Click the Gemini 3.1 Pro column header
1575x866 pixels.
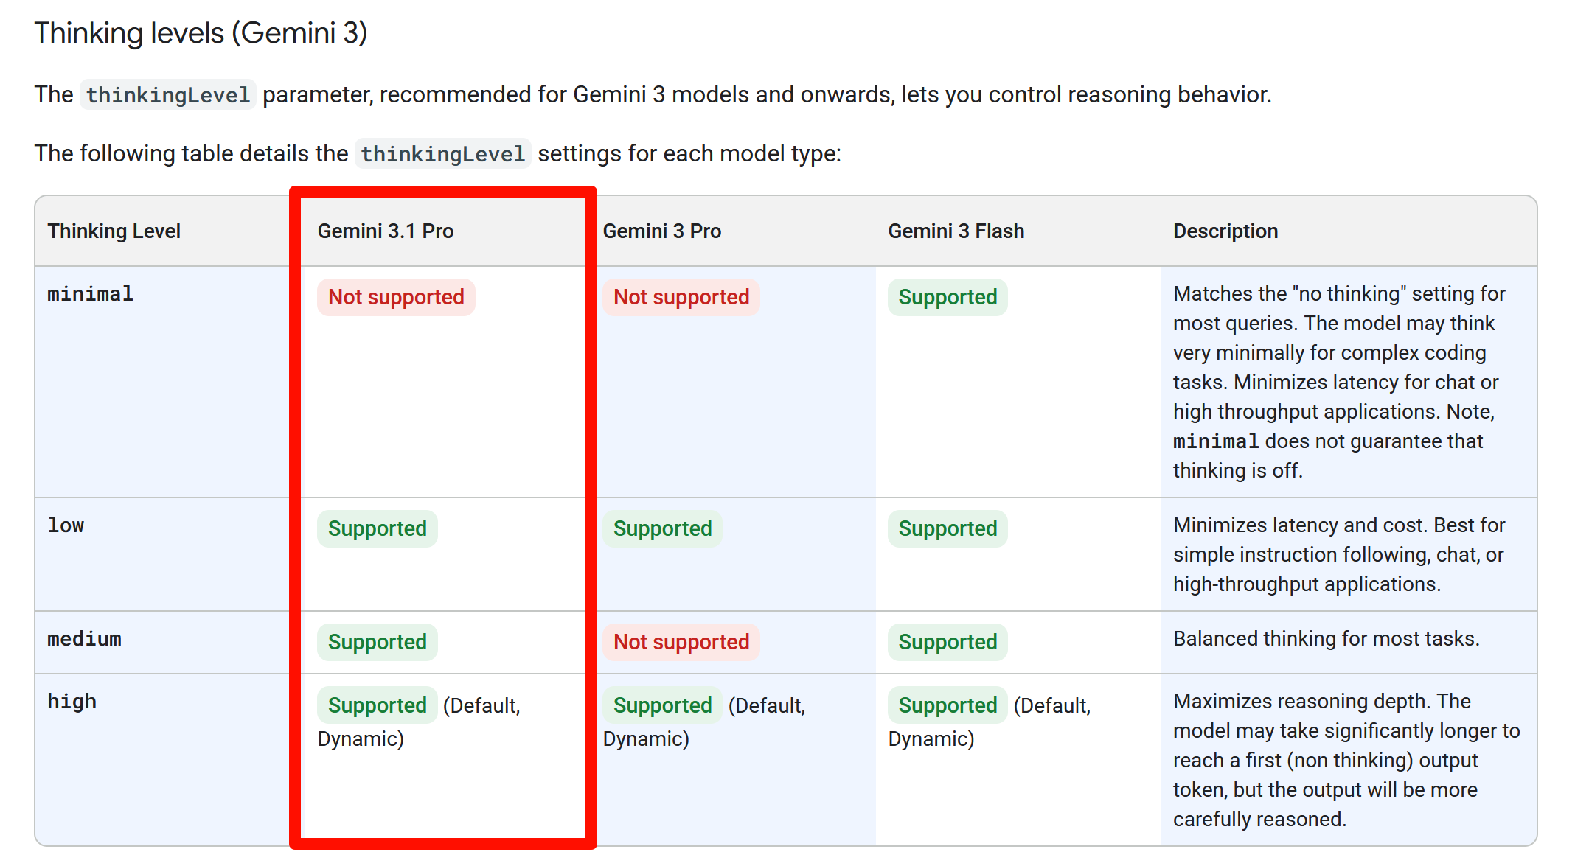tap(385, 231)
